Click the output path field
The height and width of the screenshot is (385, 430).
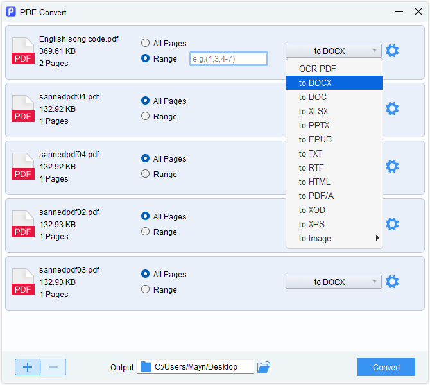point(195,367)
